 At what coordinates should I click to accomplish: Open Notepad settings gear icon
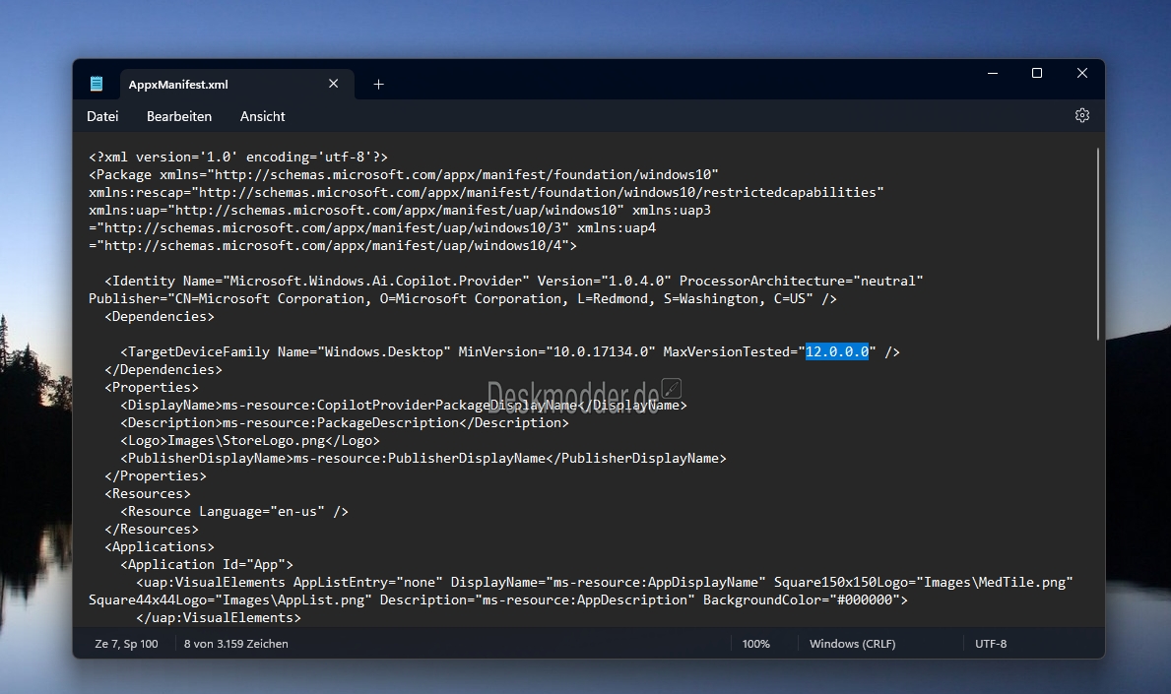(1082, 116)
